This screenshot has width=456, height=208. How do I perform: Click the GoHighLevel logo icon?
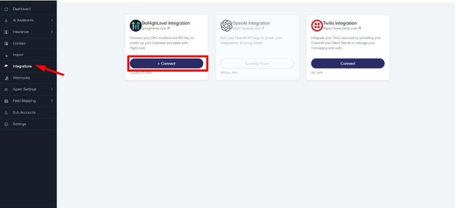(135, 26)
